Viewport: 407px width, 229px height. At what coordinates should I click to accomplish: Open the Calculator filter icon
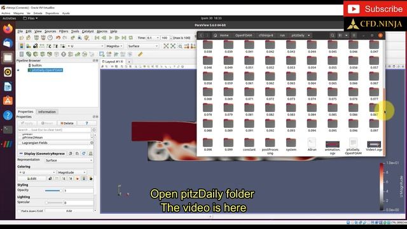22,54
